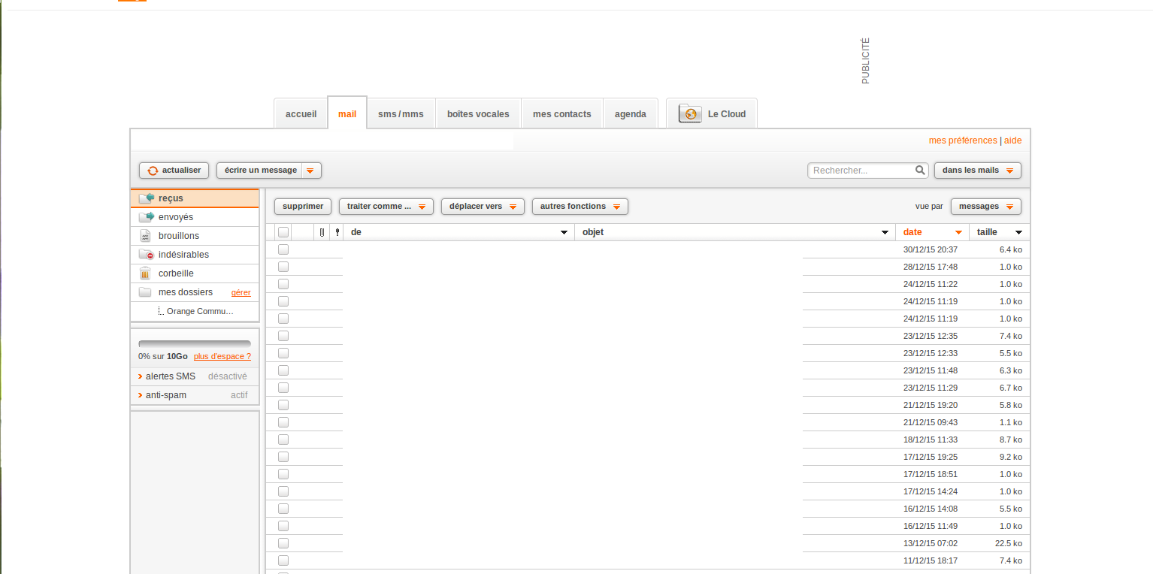Click the size value 8.7 ko
The image size is (1153, 574).
1011,440
